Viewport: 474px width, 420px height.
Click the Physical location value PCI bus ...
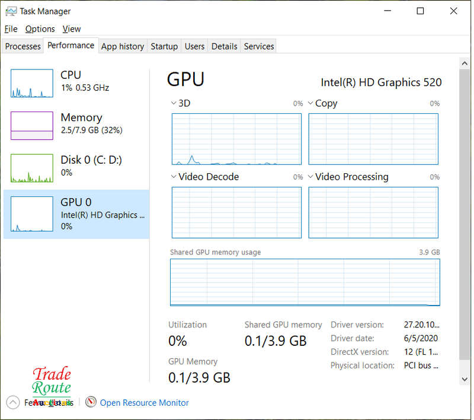(x=421, y=365)
